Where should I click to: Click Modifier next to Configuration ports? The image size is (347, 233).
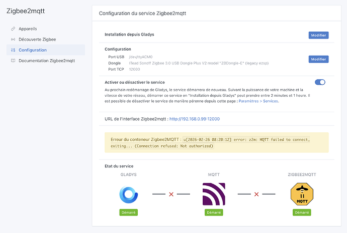click(318, 59)
